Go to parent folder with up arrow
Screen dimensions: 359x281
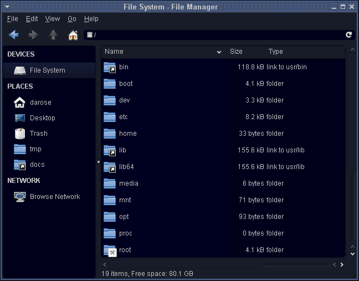pyautogui.click(x=53, y=35)
